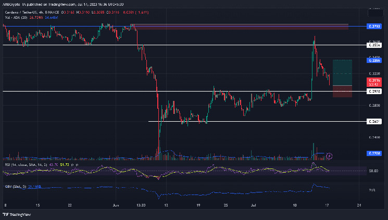This screenshot has width=388, height=220.
Task: Click the RSI (14, close, SMA, 14, 2) label
Action: point(26,165)
